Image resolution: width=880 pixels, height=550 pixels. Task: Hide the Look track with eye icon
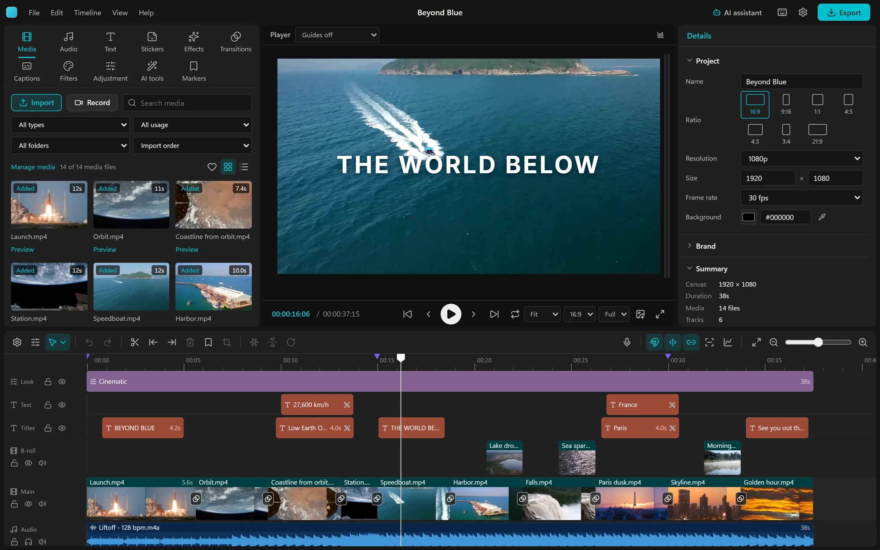62,382
